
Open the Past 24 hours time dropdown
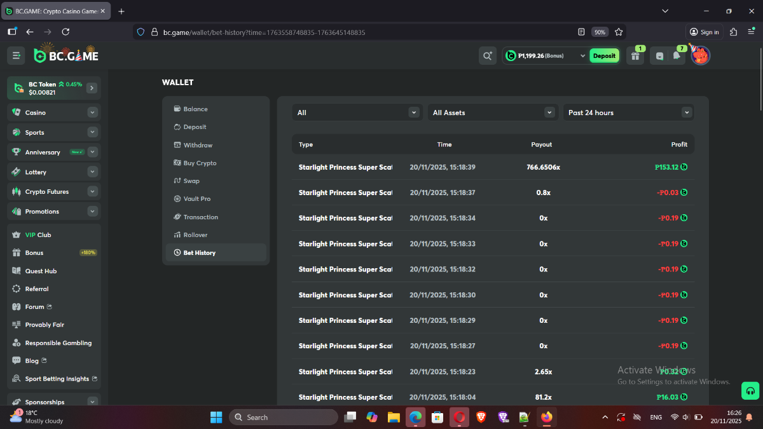[628, 112]
